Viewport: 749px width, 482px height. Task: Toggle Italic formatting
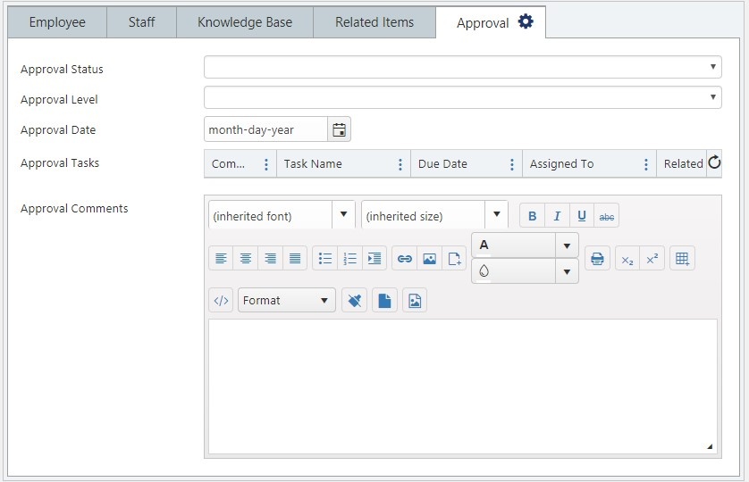click(x=557, y=216)
